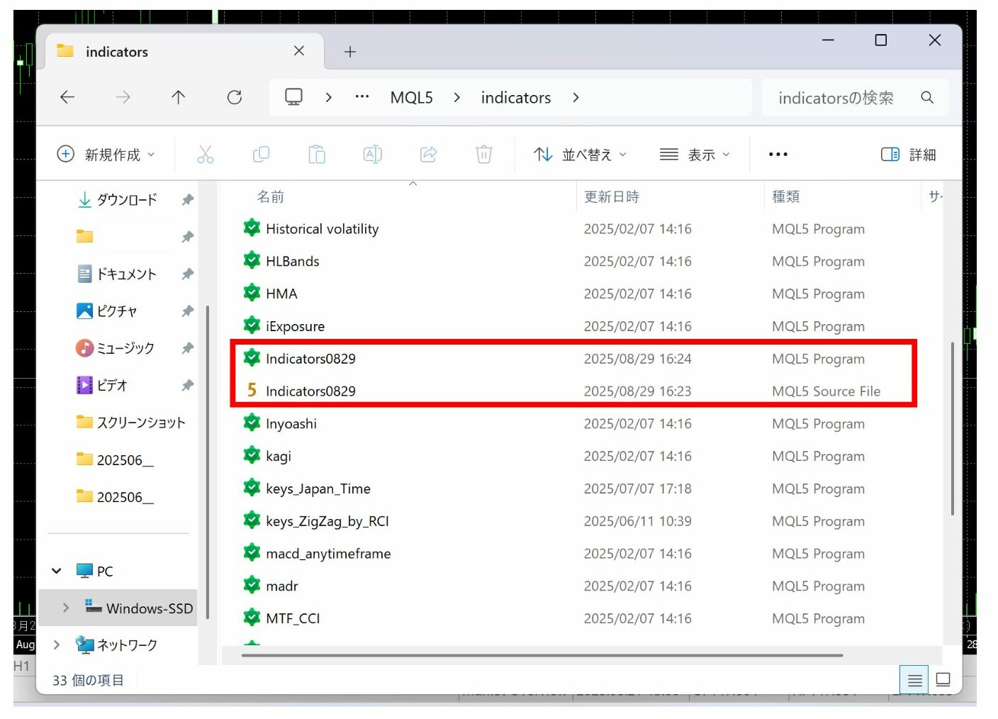This screenshot has height=719, width=998.
Task: Collapse the PC tree node
Action: pos(57,571)
